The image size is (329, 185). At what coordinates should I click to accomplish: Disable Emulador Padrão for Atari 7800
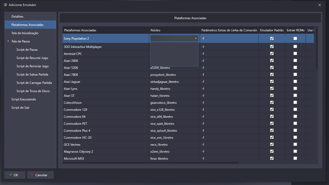[x=272, y=75]
